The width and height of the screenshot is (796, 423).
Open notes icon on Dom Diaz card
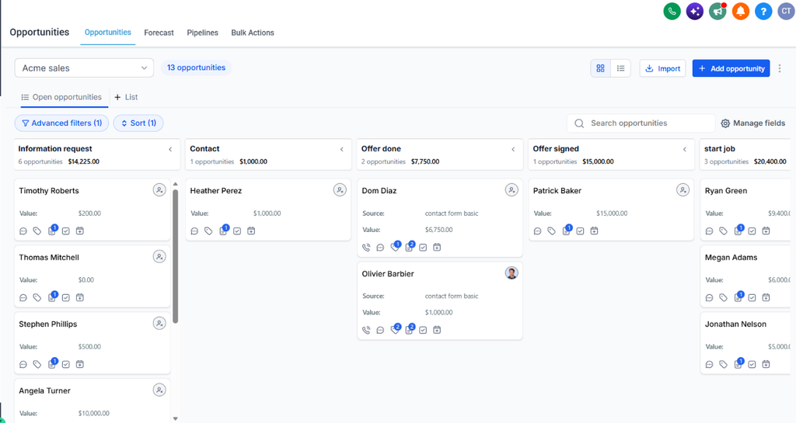coord(410,246)
